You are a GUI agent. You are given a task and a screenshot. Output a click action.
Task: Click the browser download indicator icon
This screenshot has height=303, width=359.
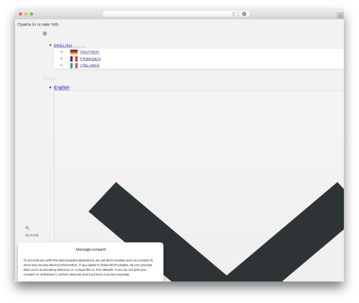point(244,14)
